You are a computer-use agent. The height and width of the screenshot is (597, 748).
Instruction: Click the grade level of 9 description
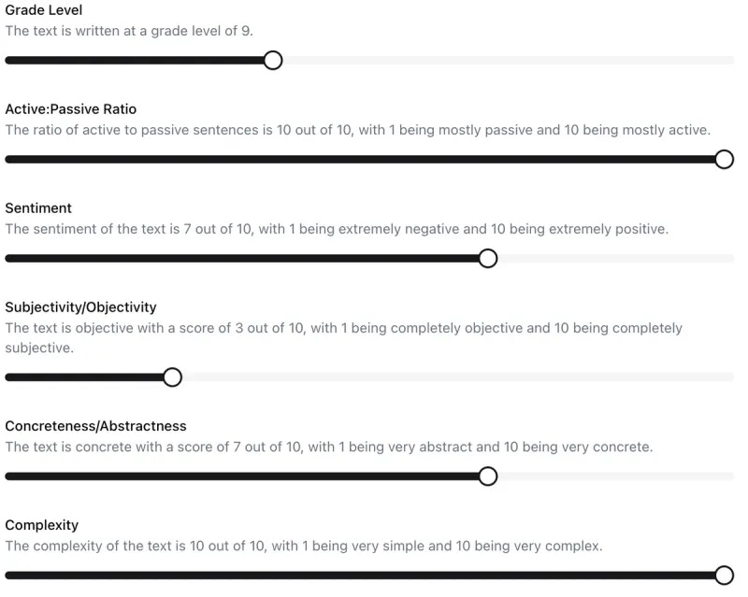point(129,31)
